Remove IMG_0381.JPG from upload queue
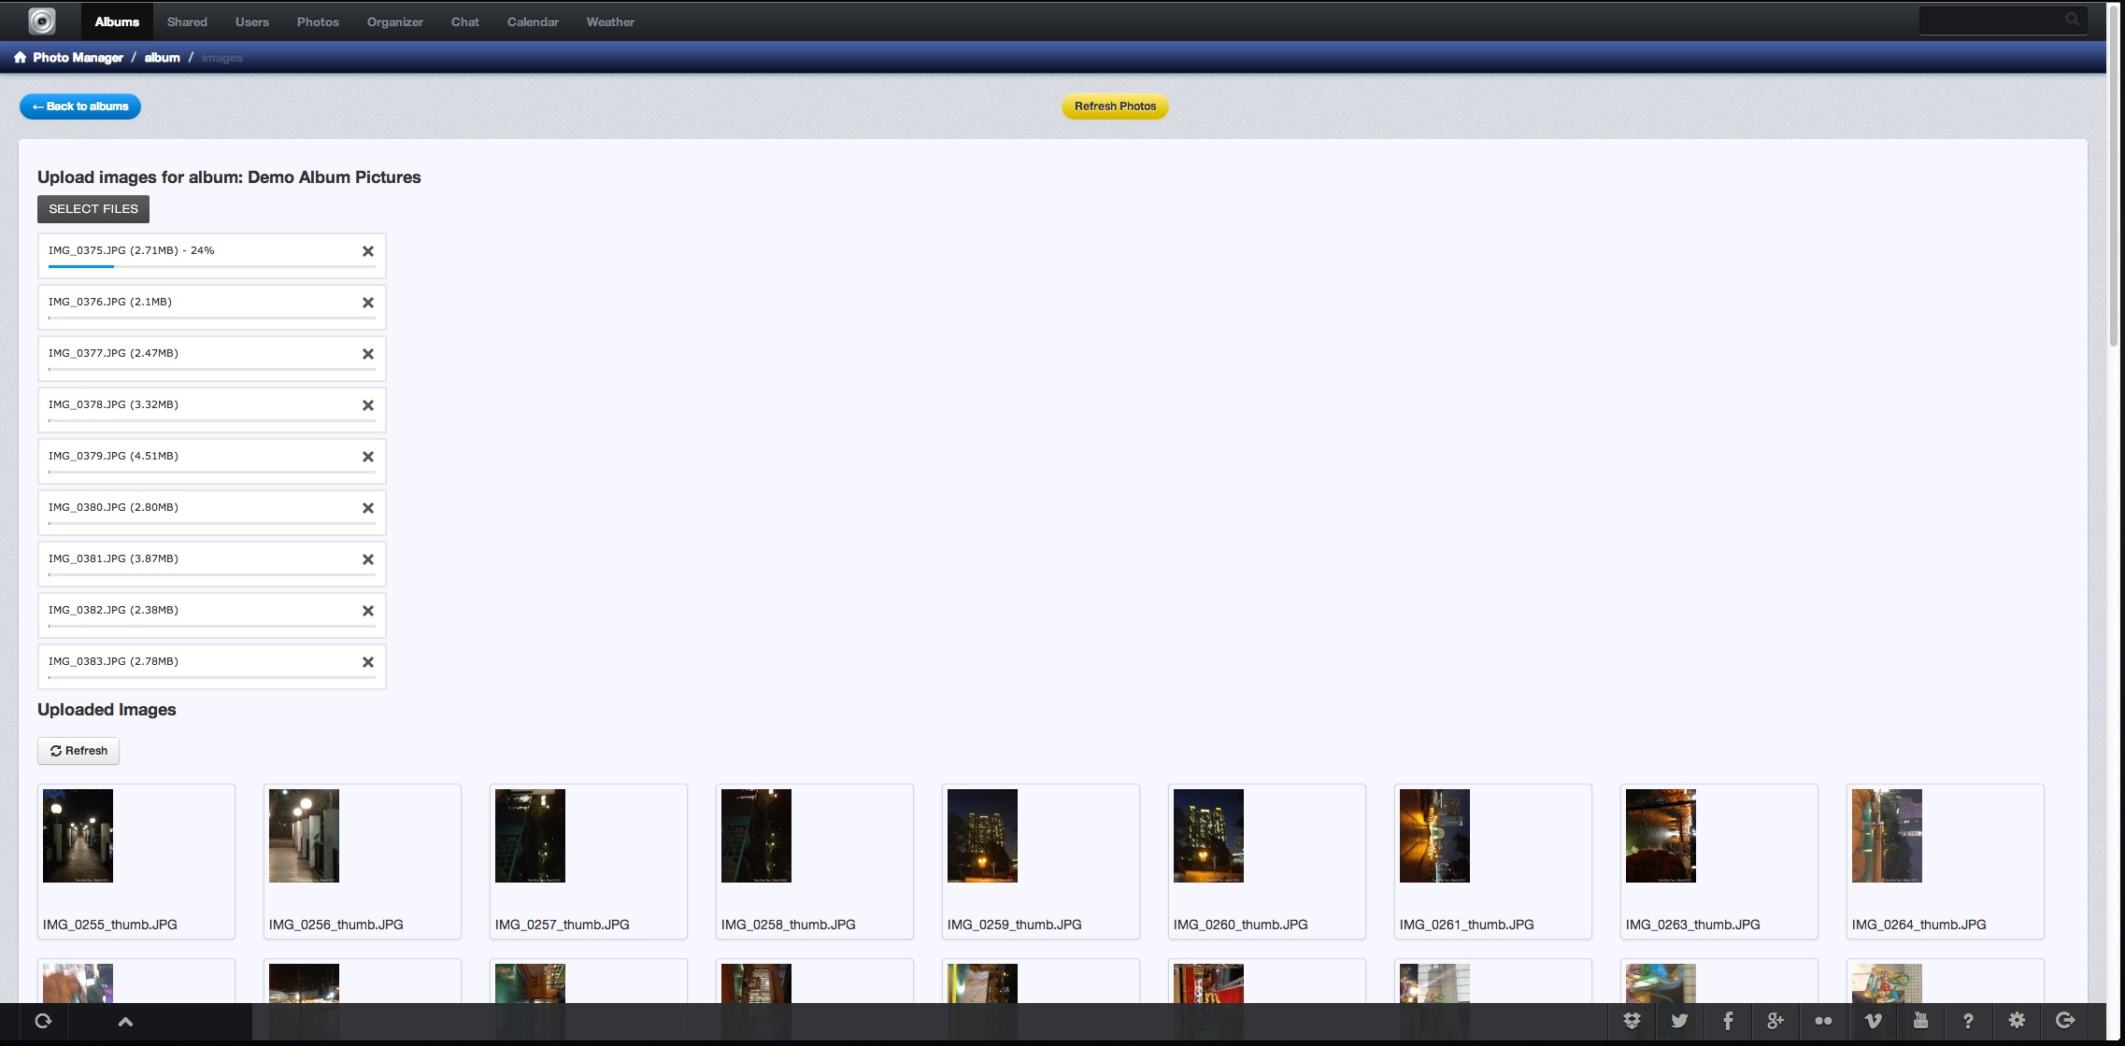This screenshot has height=1046, width=2125. [368, 559]
